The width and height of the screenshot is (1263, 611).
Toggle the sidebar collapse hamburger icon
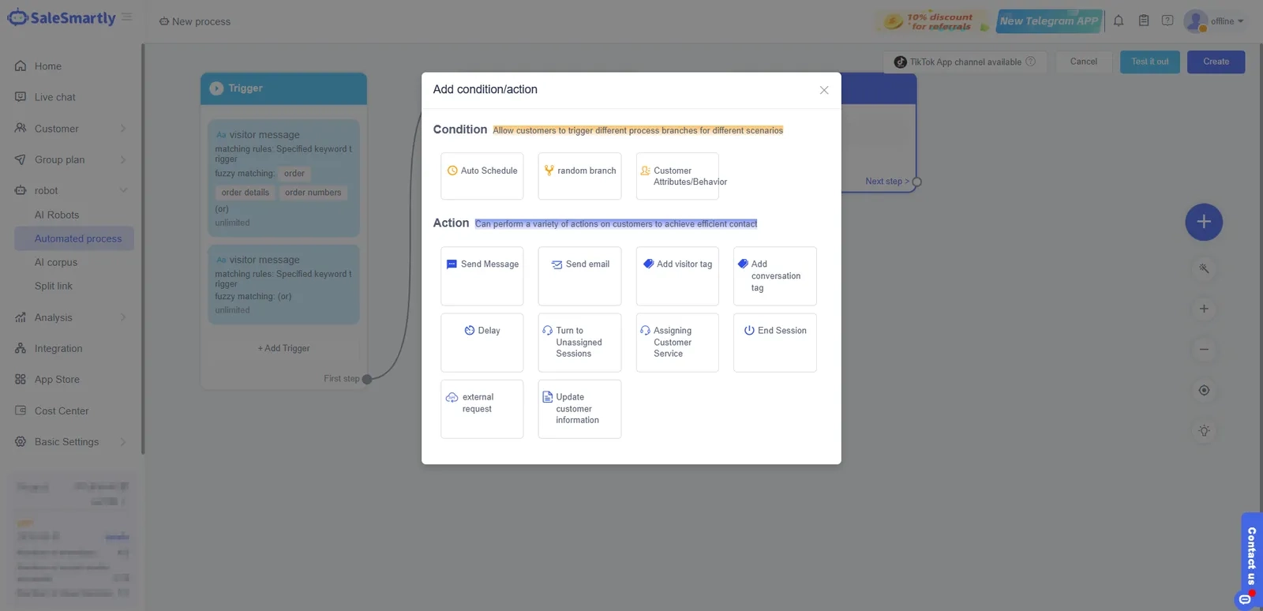[x=127, y=17]
